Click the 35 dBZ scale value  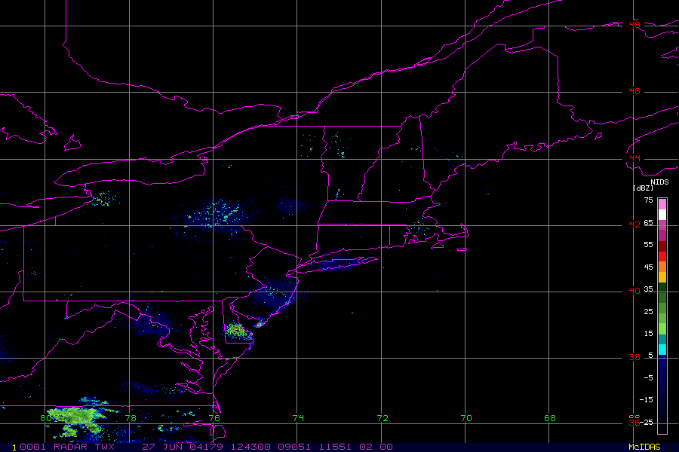pos(648,289)
